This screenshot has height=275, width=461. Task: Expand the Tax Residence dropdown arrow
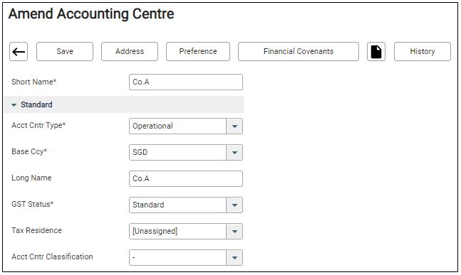tap(234, 232)
